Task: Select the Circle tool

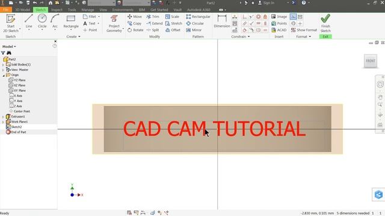Action: [42, 21]
